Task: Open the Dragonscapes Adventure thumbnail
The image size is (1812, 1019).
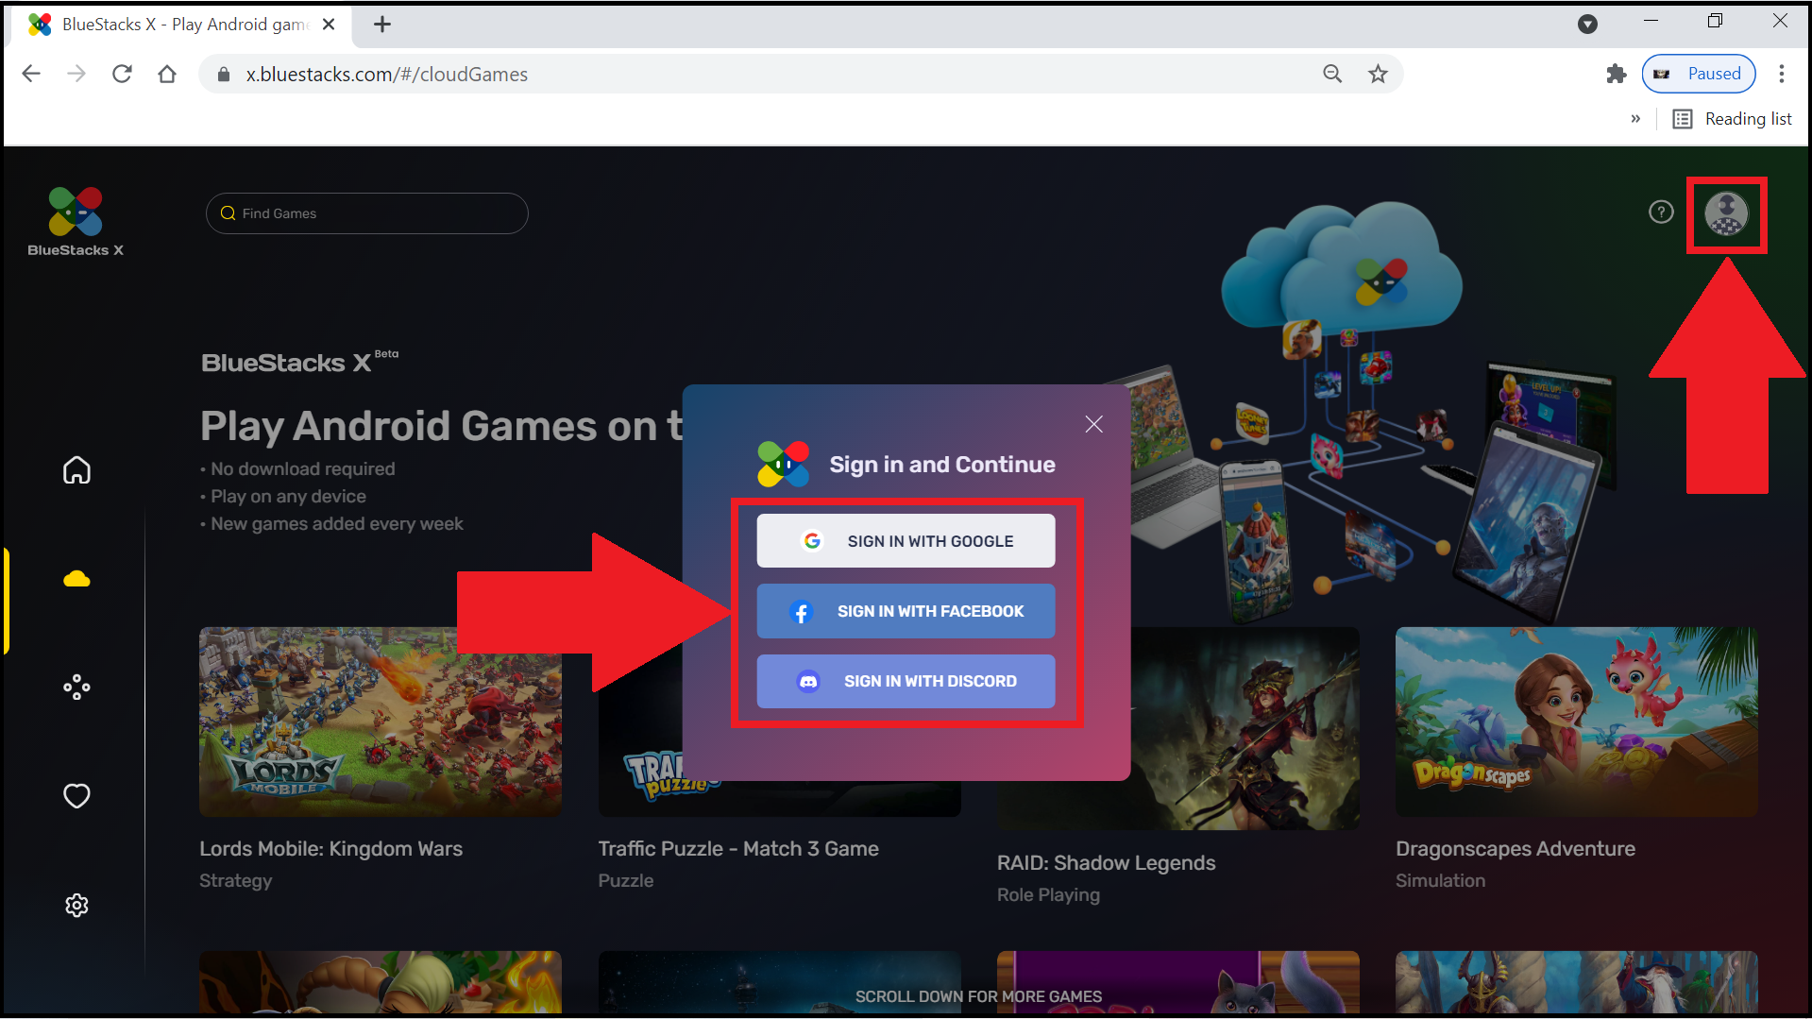Action: (x=1576, y=722)
